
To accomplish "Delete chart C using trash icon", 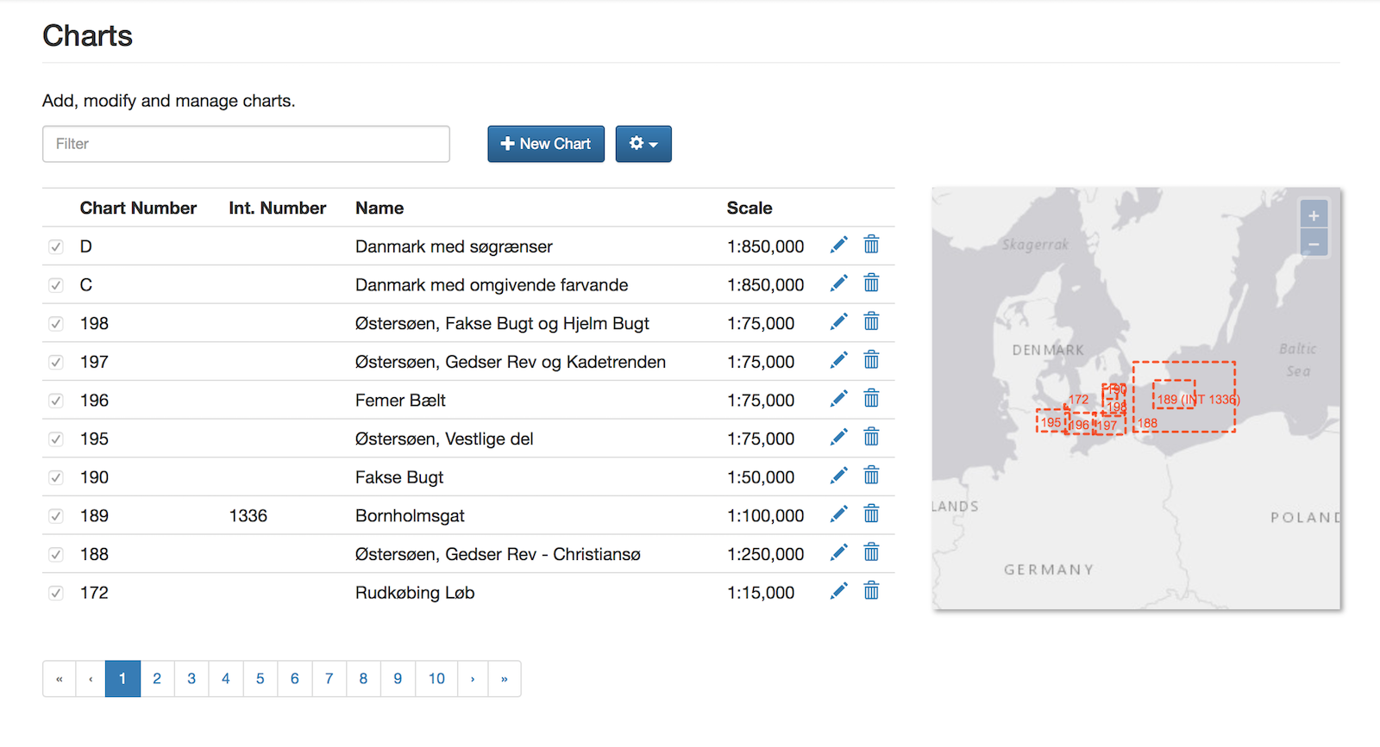I will [x=871, y=283].
